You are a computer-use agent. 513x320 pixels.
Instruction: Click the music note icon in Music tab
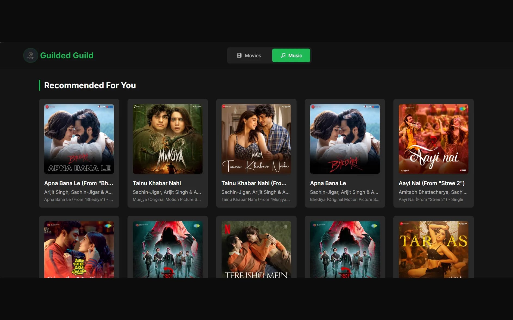(x=283, y=55)
